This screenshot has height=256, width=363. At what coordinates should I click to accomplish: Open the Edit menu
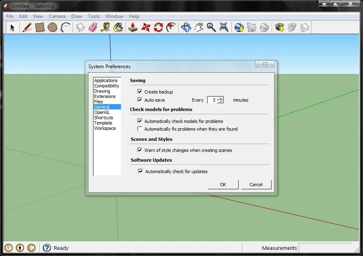point(23,16)
